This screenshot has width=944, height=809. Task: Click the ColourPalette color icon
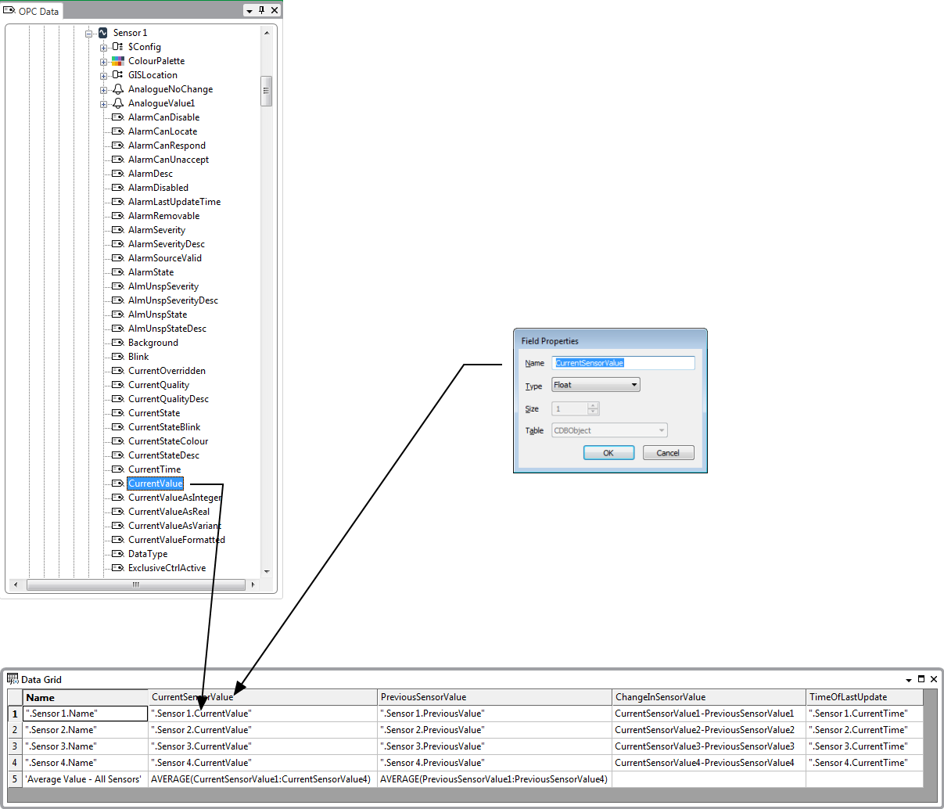(118, 61)
